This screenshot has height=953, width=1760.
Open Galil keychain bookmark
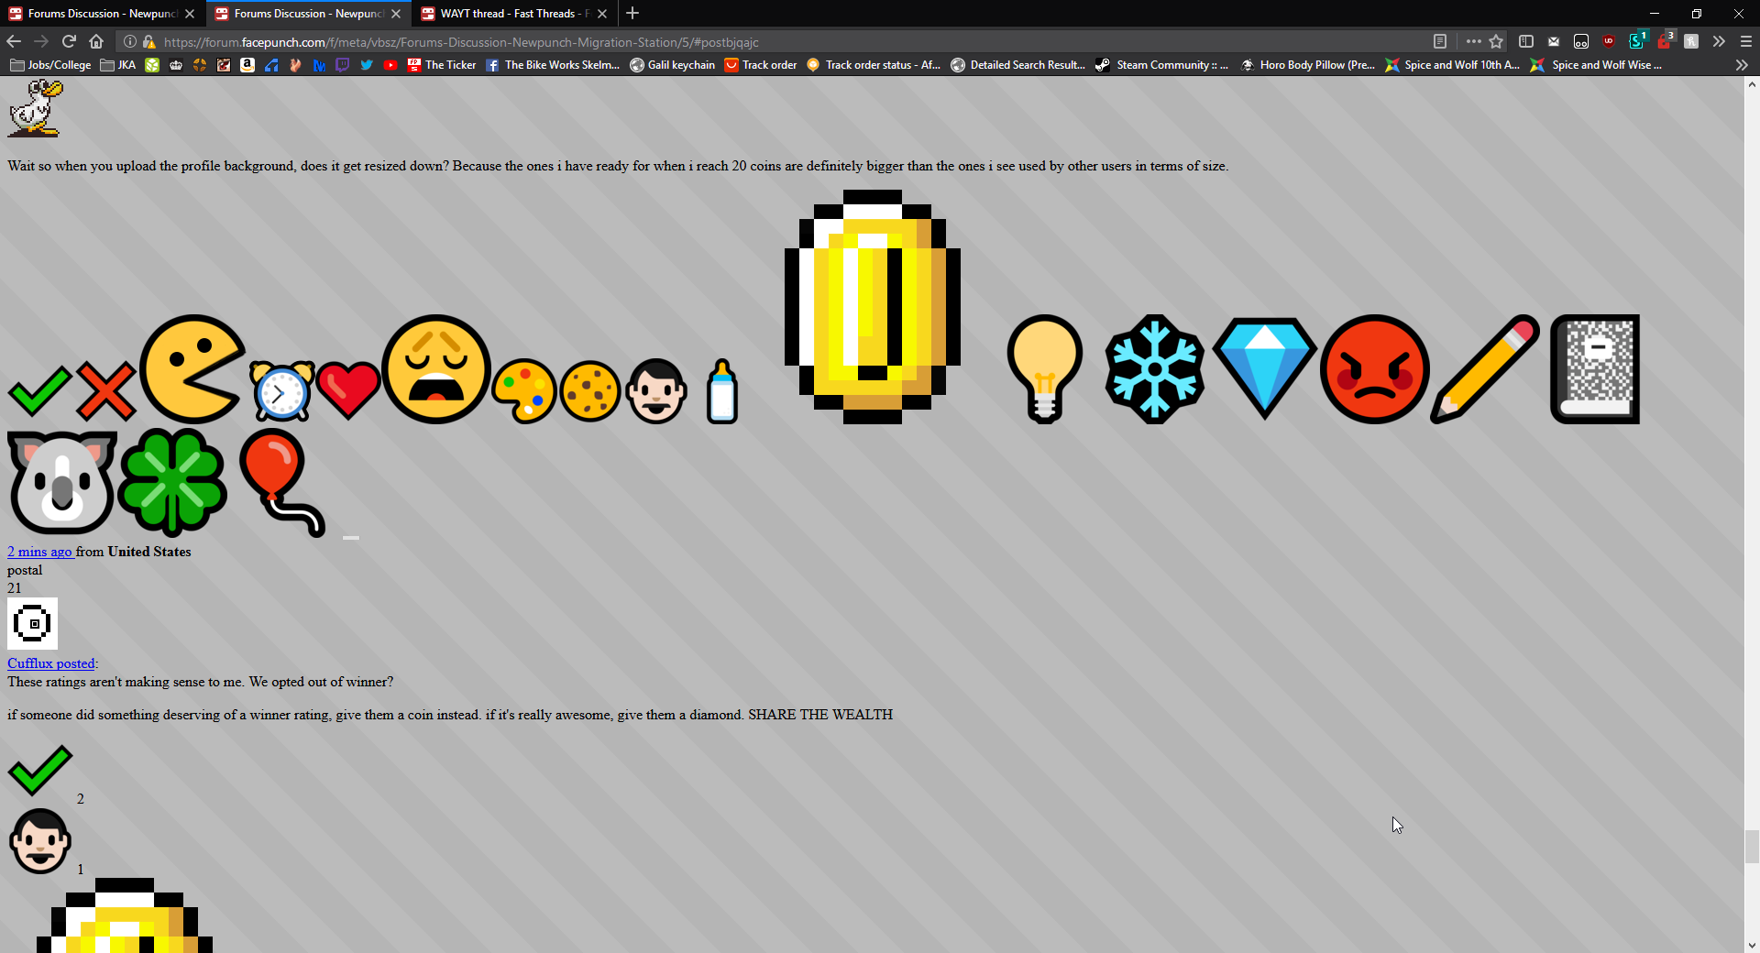pos(672,65)
